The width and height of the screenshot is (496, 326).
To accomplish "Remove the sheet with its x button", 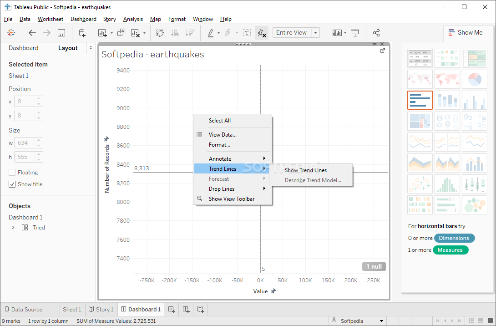I will pos(382,44).
